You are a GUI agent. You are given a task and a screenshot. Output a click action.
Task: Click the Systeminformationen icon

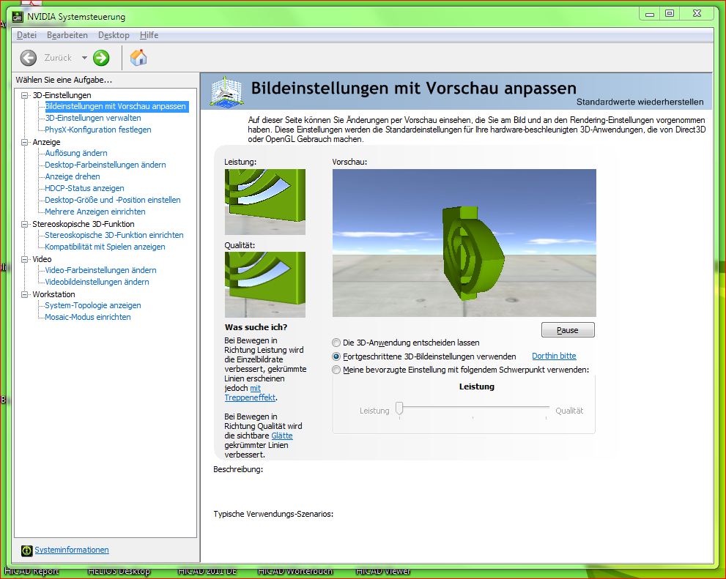pyautogui.click(x=27, y=550)
